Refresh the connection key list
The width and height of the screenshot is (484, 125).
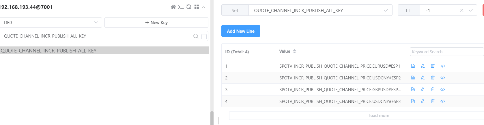pyautogui.click(x=189, y=7)
